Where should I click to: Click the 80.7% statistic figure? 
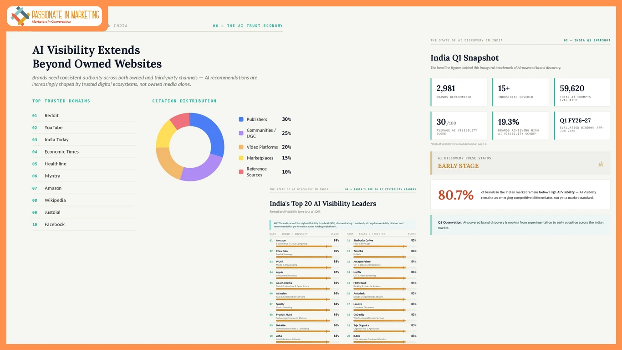456,195
